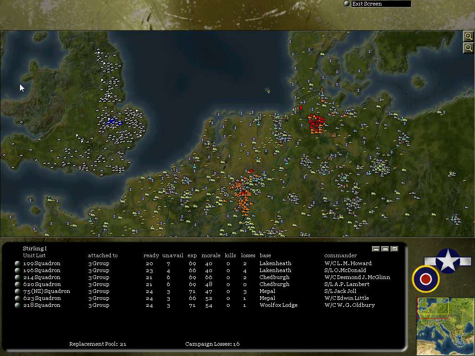This screenshot has width=475, height=356.
Task: Zoom out the map with magnifier minus
Action: (x=468, y=48)
